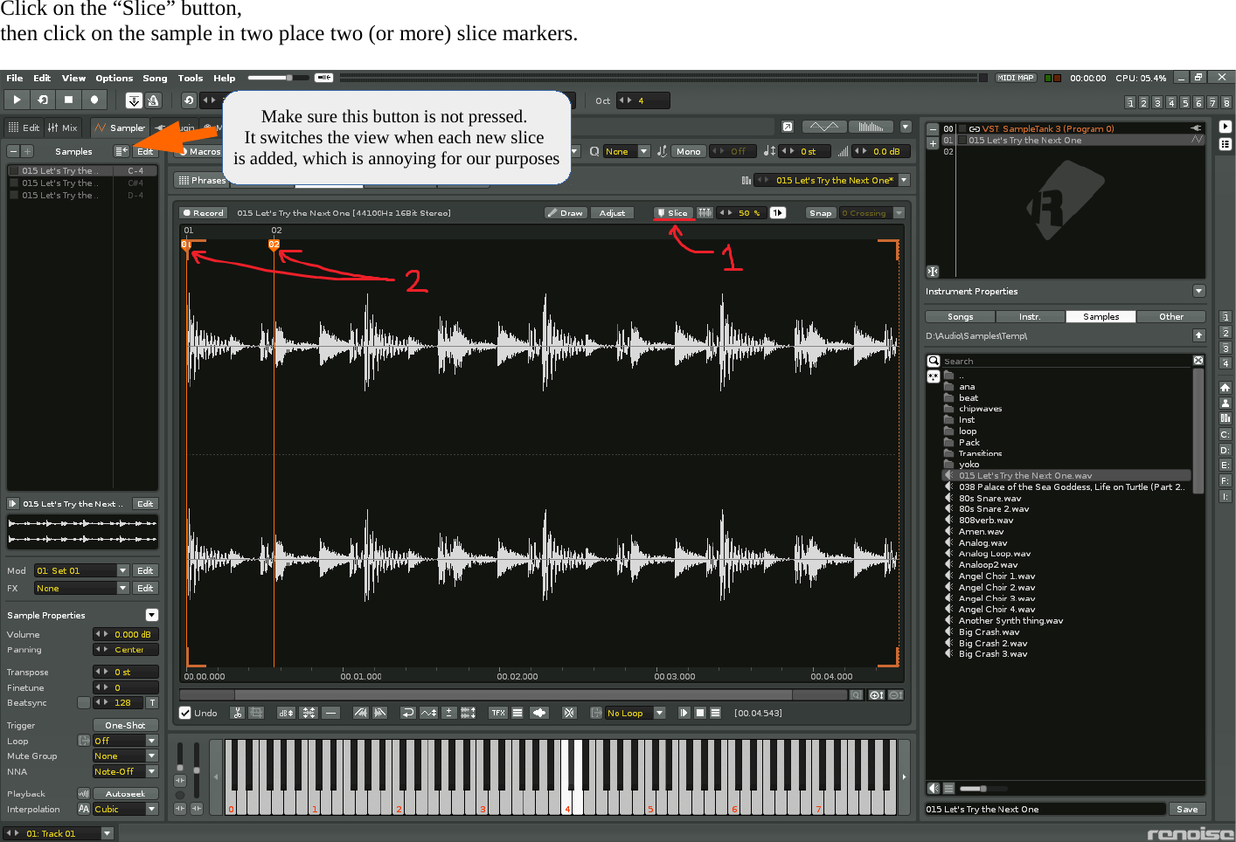
Task: Select the Adjust tool
Action: [x=612, y=212]
